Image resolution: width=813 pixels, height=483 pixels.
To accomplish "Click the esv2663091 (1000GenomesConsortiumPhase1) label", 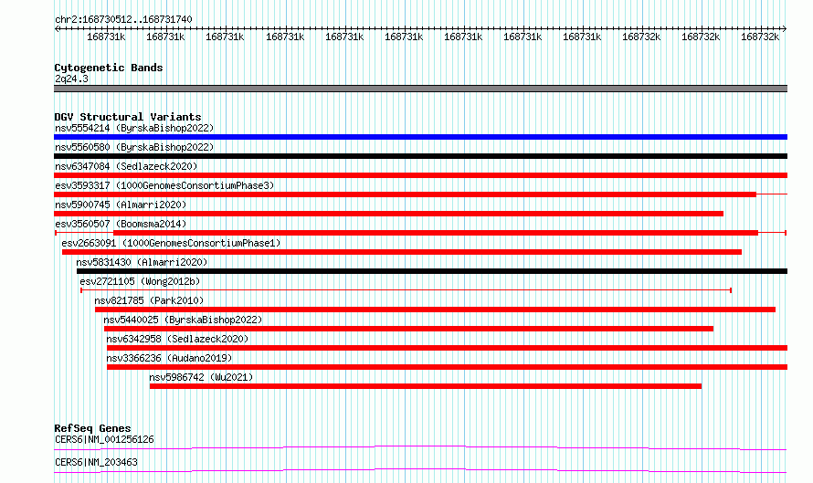I will [171, 243].
